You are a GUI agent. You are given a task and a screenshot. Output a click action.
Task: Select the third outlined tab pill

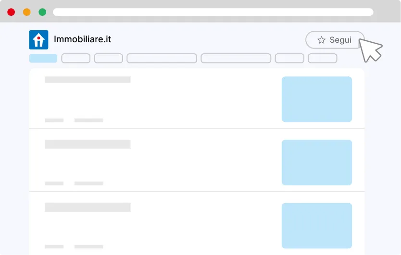109,58
